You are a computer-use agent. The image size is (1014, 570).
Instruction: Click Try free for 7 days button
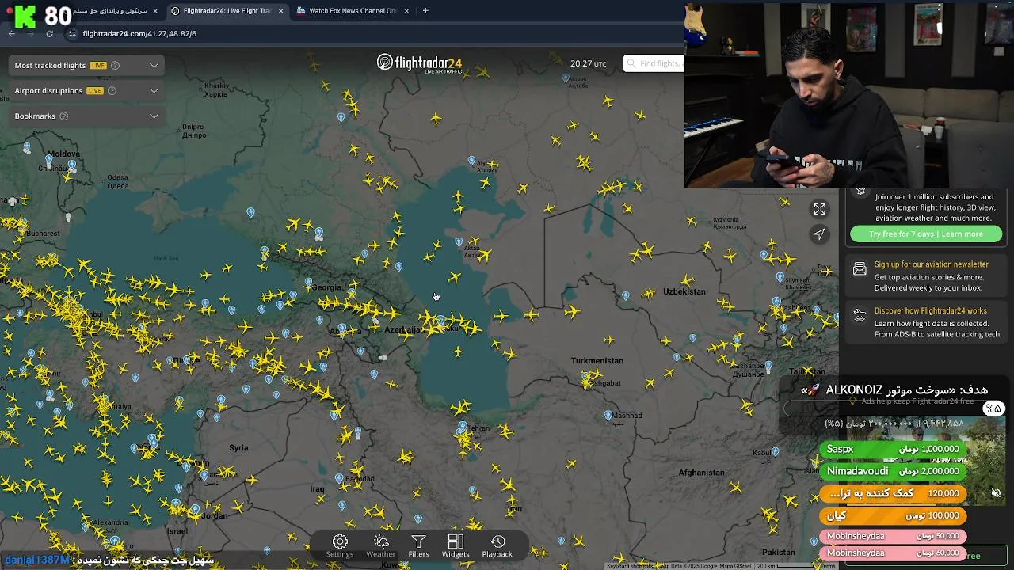[x=926, y=234]
